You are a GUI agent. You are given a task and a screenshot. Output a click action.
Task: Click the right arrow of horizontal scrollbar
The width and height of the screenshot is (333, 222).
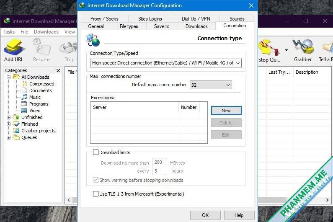click(327, 200)
